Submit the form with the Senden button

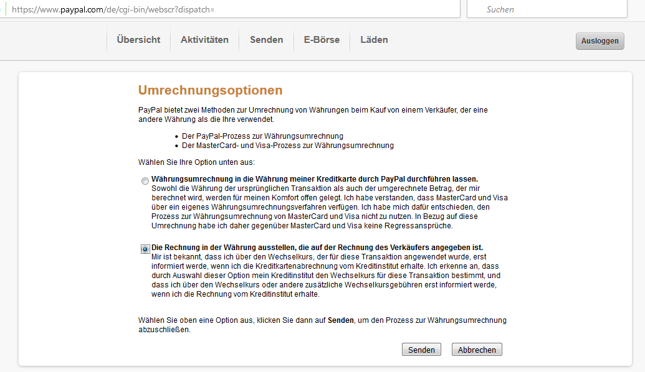421,350
